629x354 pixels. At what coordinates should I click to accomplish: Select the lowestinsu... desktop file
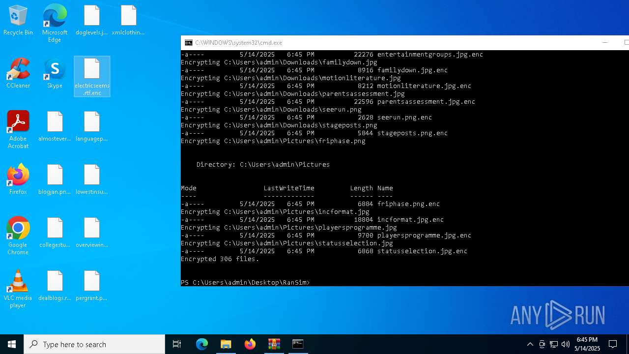(92, 180)
